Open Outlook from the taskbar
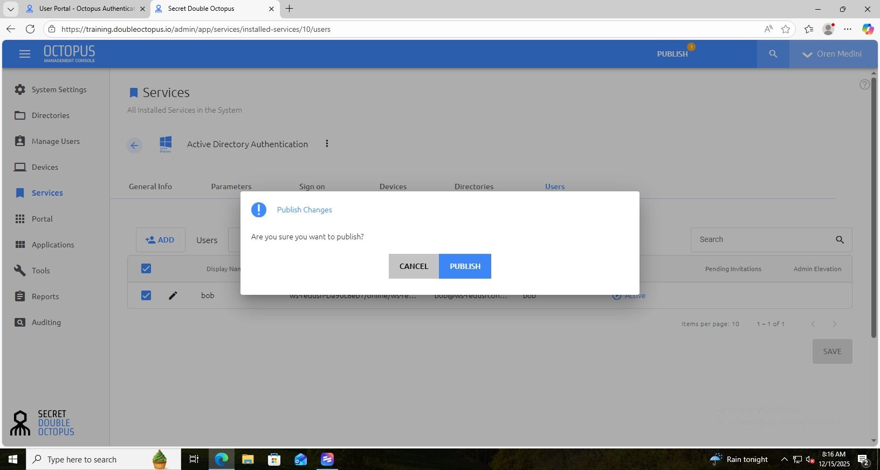The image size is (880, 470). click(x=300, y=459)
